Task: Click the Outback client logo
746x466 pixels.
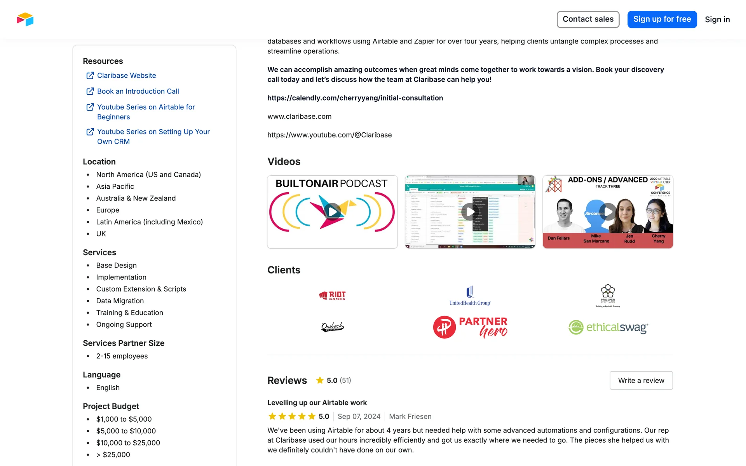Action: tap(332, 327)
